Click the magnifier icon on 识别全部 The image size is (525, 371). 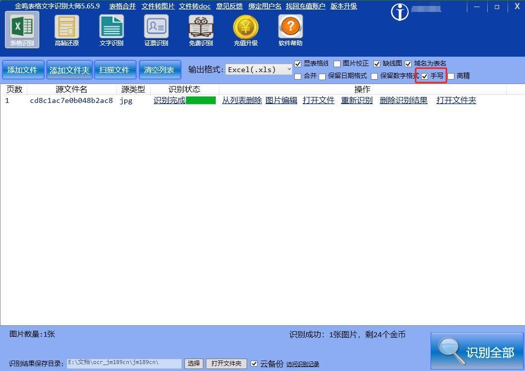451,350
